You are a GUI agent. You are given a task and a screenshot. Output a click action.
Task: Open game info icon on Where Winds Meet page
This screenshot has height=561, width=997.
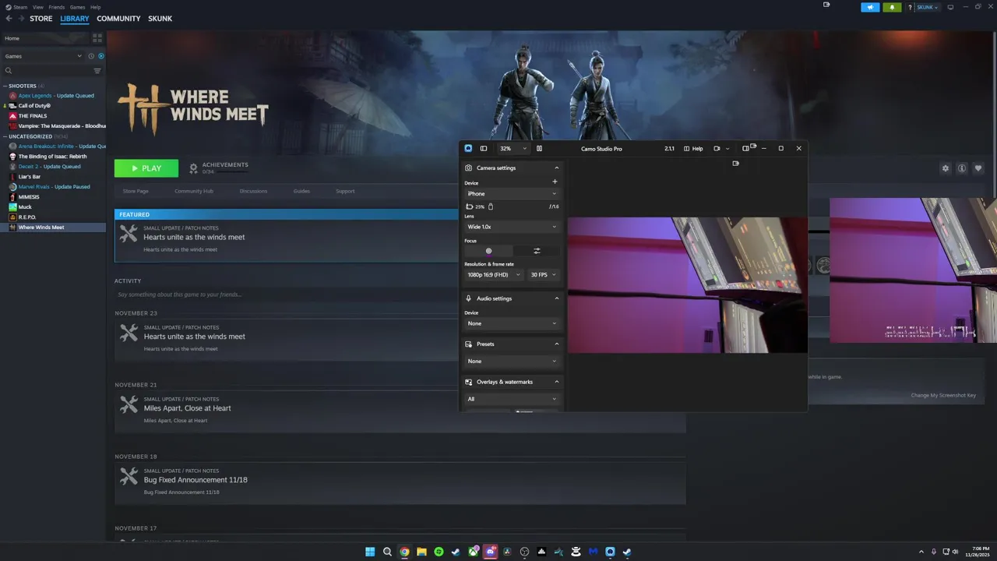point(962,168)
